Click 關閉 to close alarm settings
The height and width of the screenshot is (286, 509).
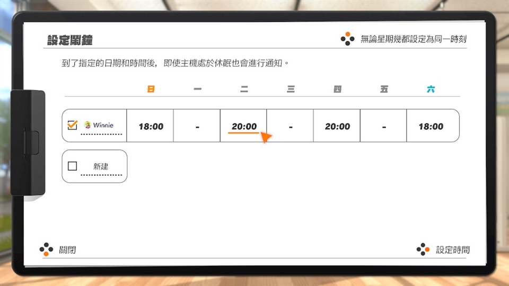tap(67, 249)
